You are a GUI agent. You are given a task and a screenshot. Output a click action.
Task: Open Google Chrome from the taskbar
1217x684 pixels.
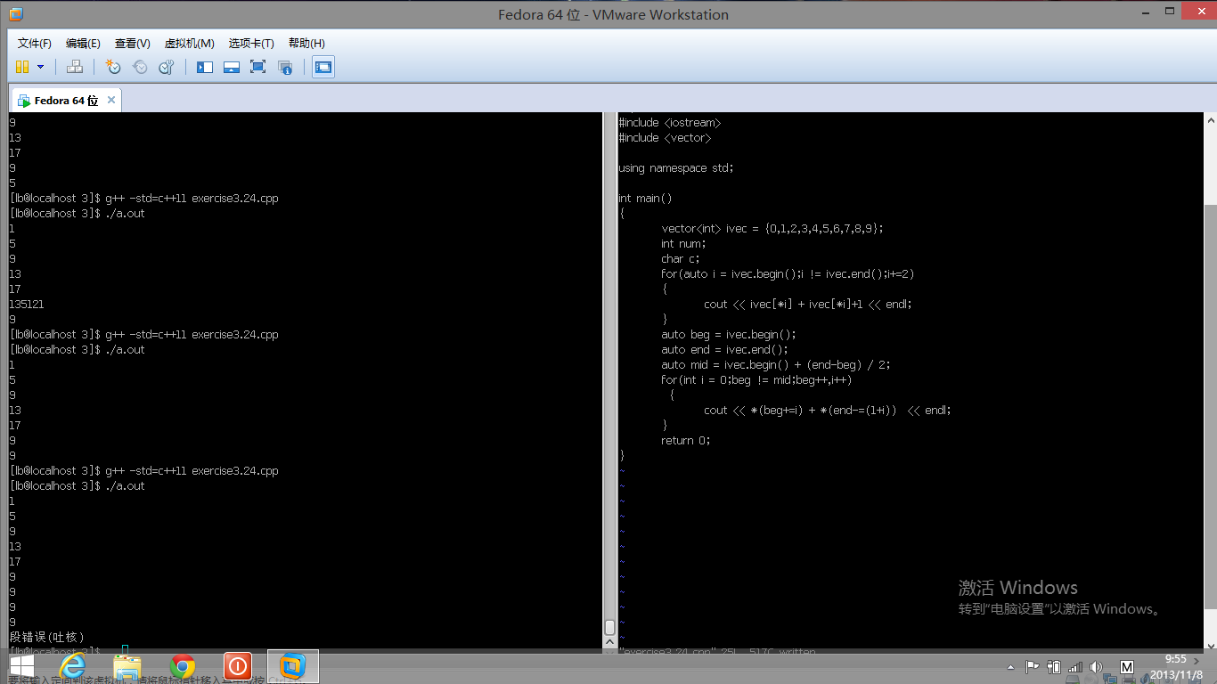point(183,666)
